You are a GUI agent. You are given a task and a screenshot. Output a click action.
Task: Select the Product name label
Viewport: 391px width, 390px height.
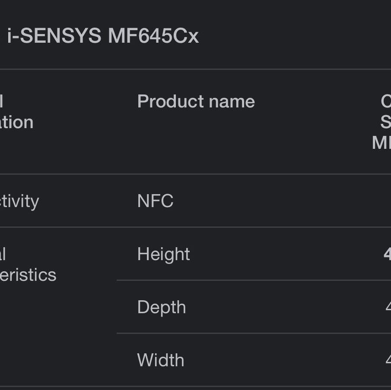196,102
